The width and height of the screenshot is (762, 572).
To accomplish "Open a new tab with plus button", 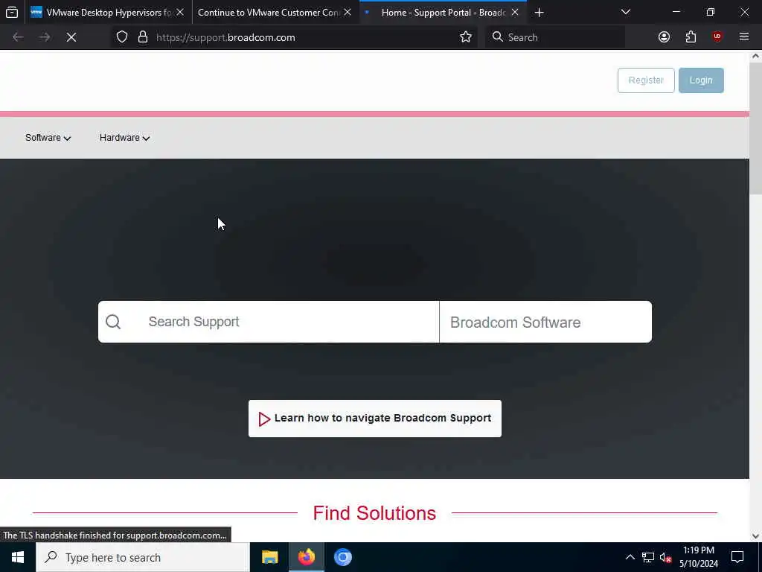I will point(539,13).
